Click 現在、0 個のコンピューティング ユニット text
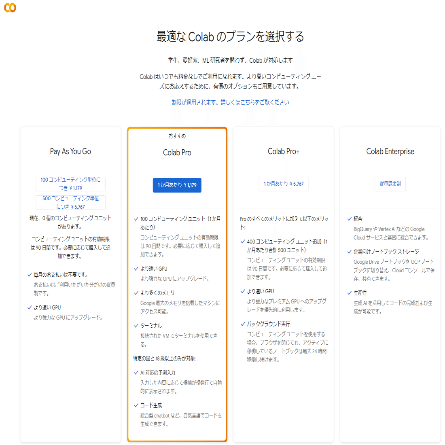Image resolution: width=445 pixels, height=445 pixels. click(x=70, y=222)
